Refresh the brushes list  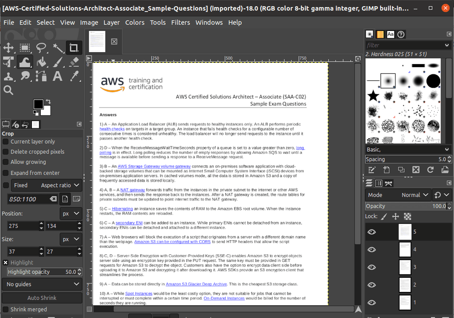(x=431, y=170)
